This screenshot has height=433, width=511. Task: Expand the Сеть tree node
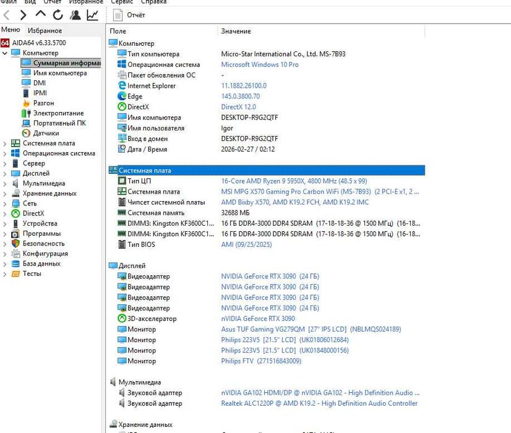[4, 204]
